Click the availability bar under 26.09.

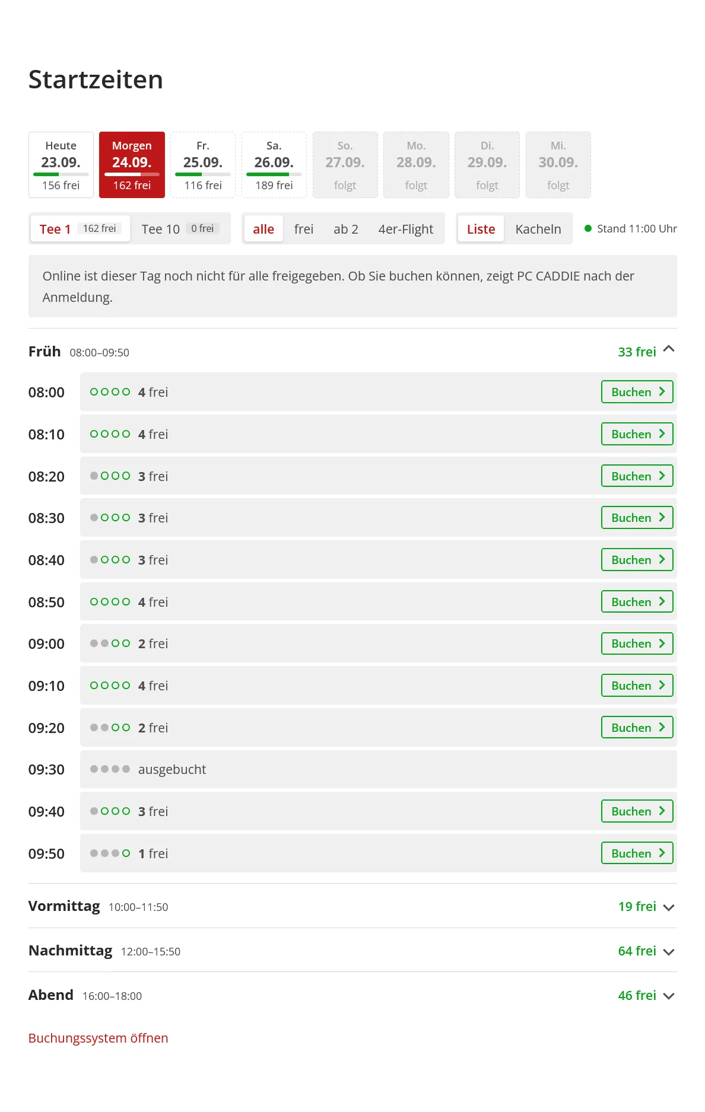tap(274, 174)
